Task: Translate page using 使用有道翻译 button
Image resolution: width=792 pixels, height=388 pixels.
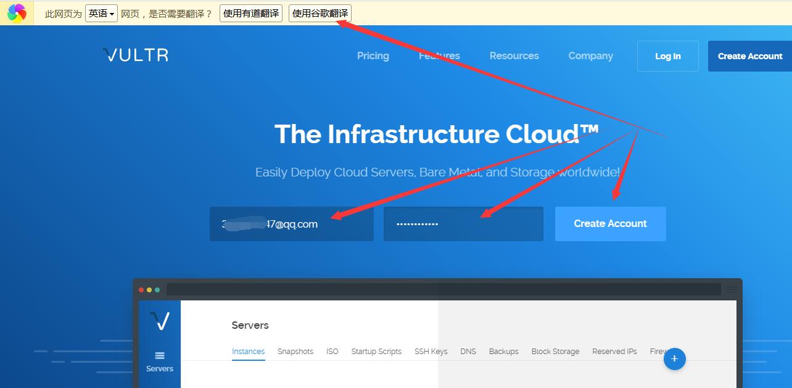Action: [x=250, y=14]
